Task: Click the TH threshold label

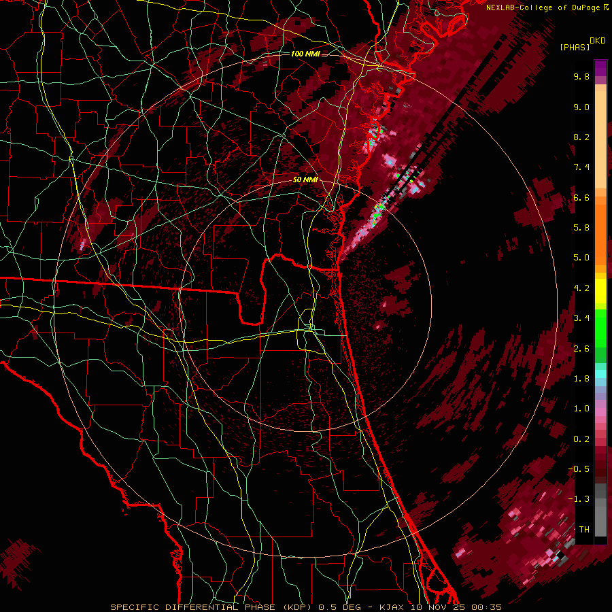Action: click(x=584, y=530)
